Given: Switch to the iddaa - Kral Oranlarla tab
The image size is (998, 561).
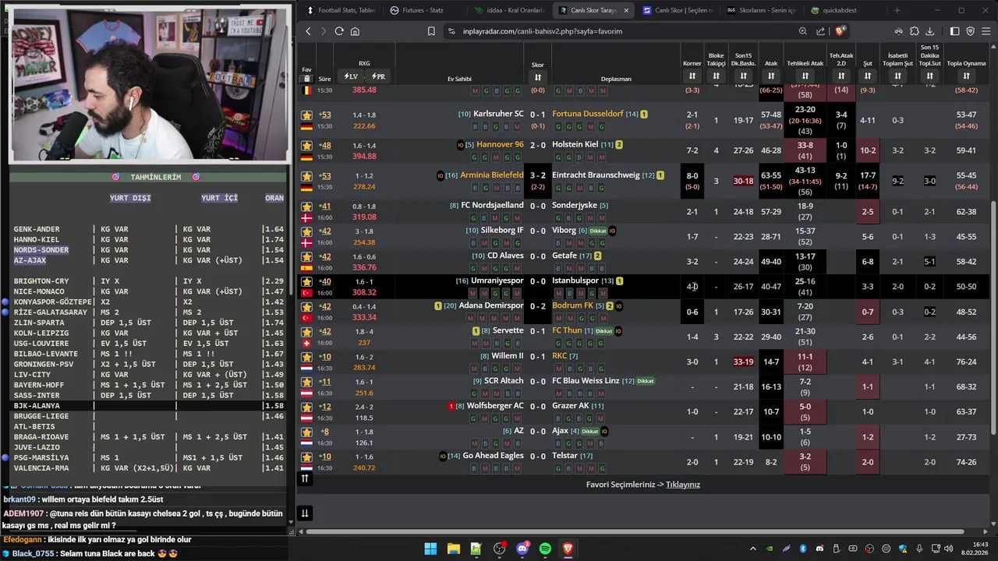Looking at the screenshot, I should tap(508, 10).
